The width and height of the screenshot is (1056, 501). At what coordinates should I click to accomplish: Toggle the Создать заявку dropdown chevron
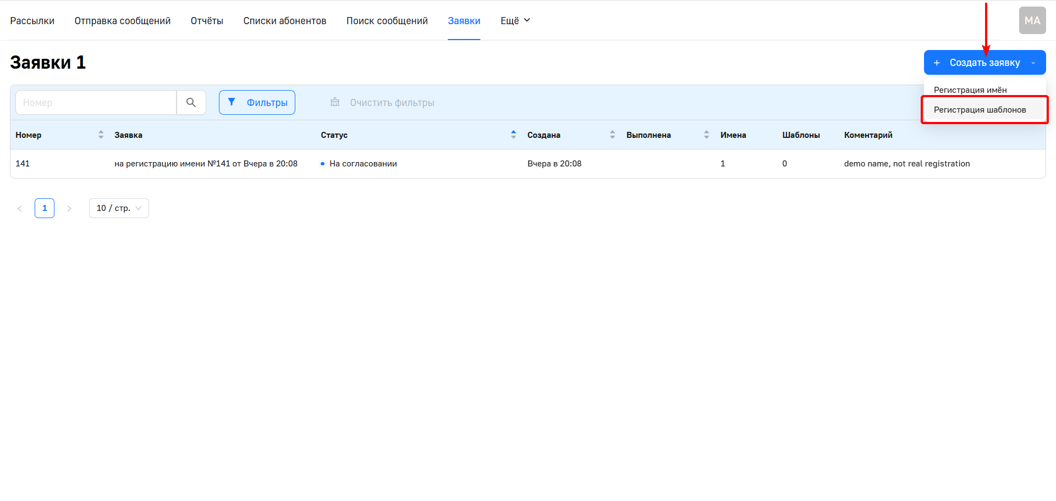point(1033,63)
